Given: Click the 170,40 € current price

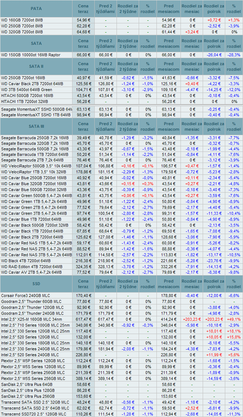Looking at the screenshot, I should 83,296.
